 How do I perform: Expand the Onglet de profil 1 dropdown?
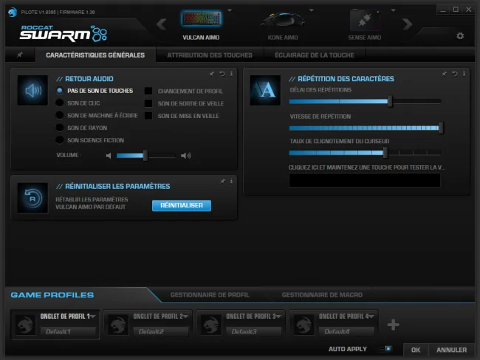[x=93, y=316]
